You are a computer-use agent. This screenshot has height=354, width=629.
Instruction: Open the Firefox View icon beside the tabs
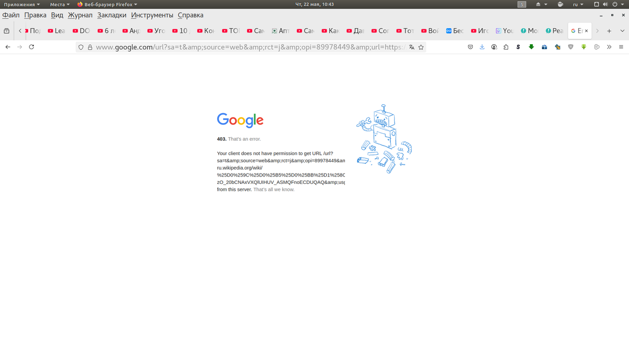[x=6, y=30]
